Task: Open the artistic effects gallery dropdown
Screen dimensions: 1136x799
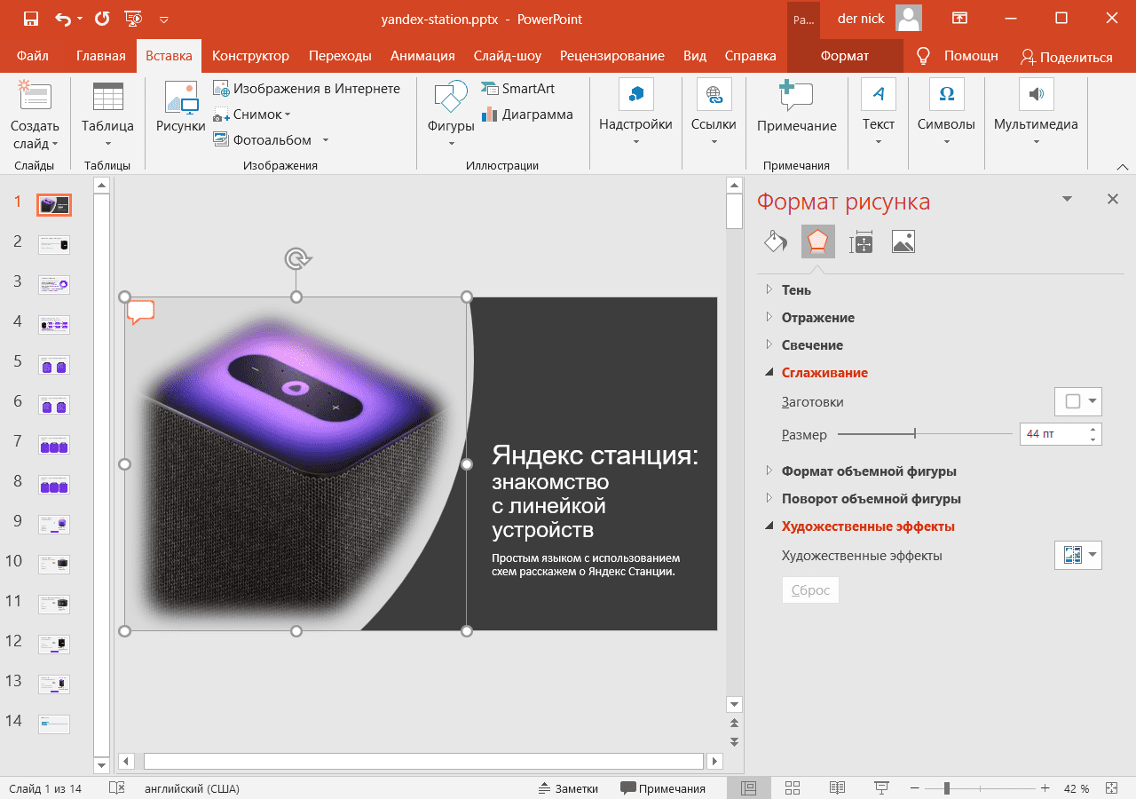Action: 1077,556
